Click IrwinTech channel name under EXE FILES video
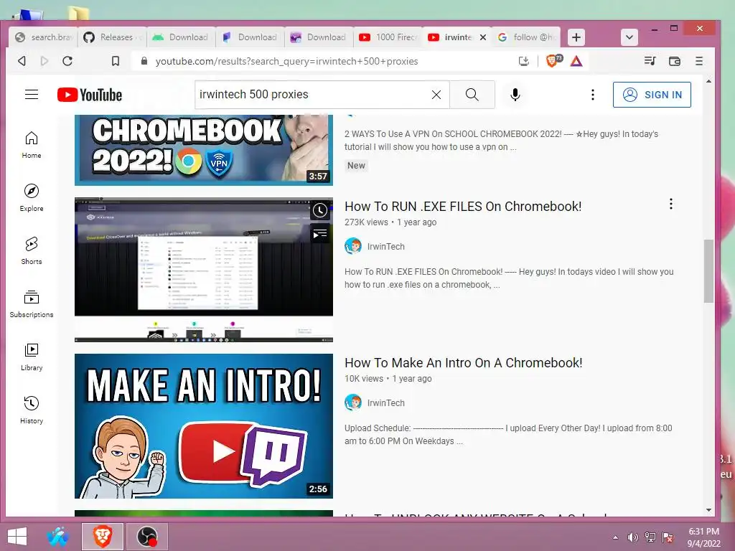 (x=385, y=247)
